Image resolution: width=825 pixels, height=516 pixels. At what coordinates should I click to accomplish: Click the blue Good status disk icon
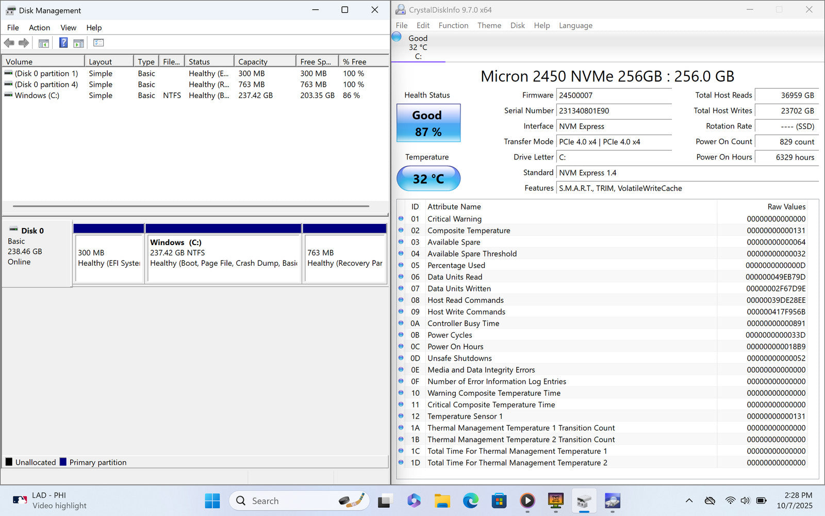point(397,37)
